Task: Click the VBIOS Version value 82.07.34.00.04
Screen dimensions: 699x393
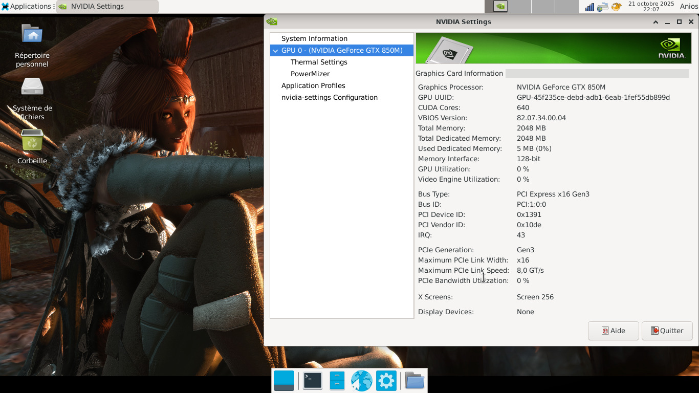Action: click(541, 118)
